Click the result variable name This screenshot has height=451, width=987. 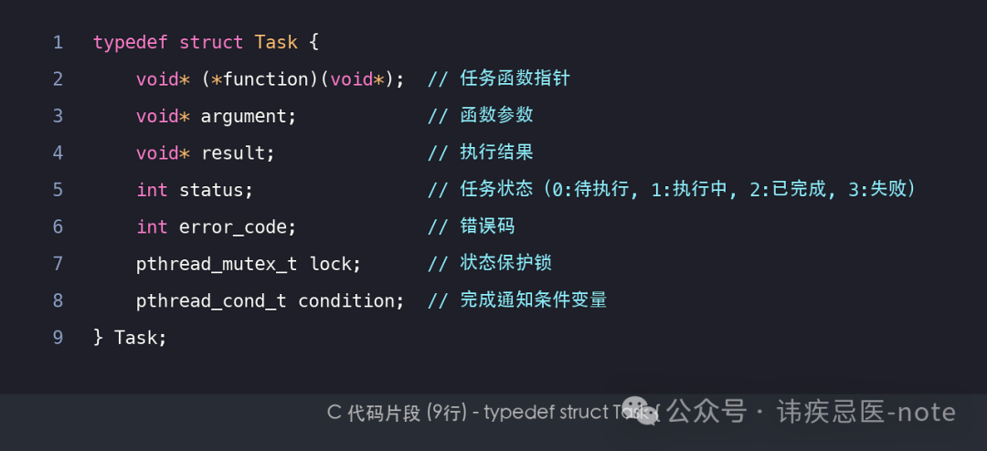tap(238, 152)
